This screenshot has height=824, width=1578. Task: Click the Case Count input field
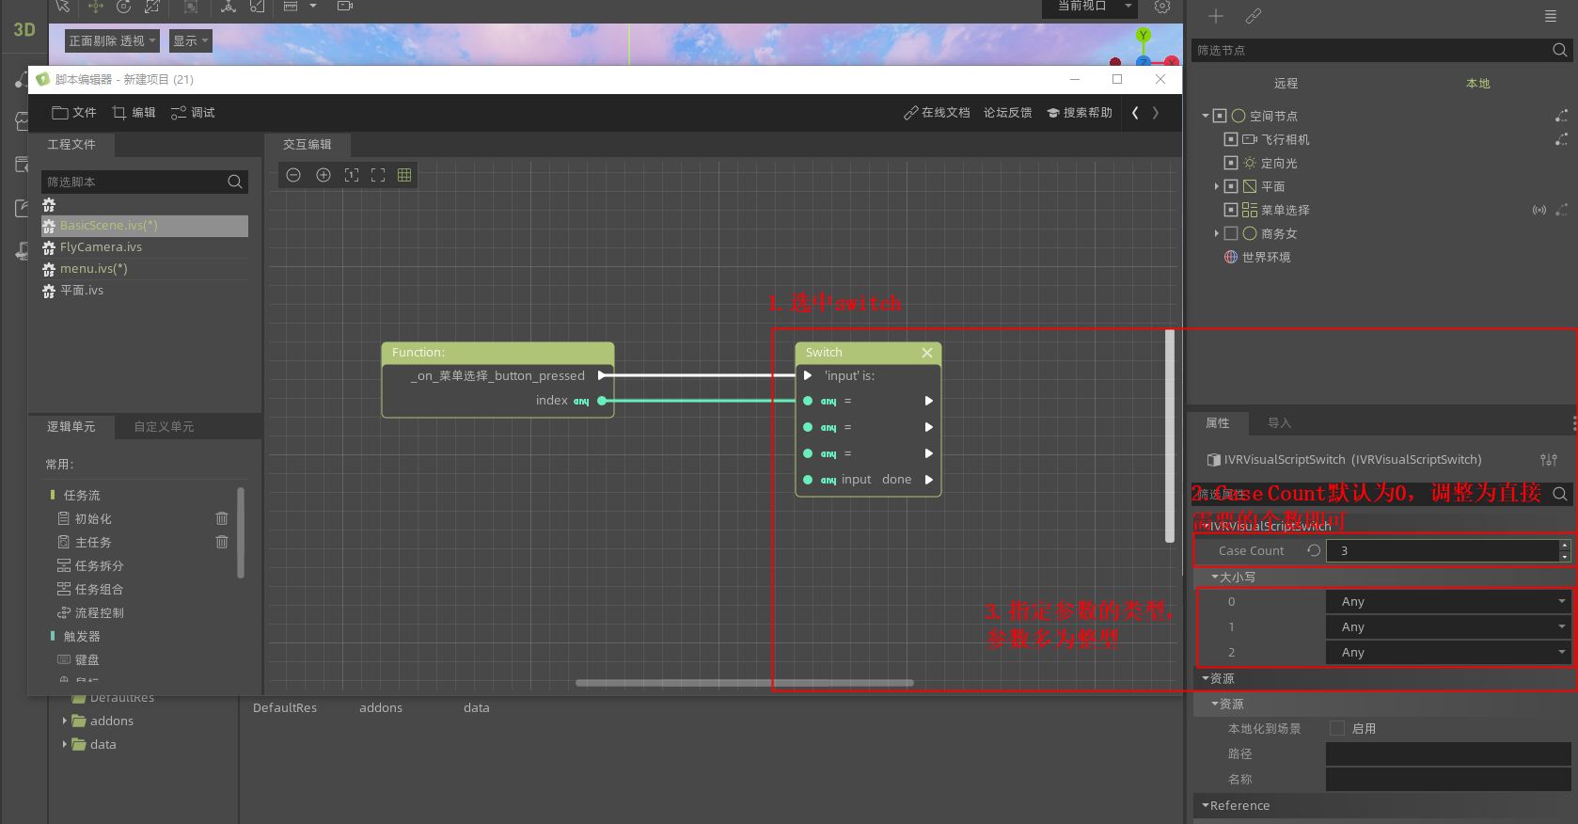1442,550
